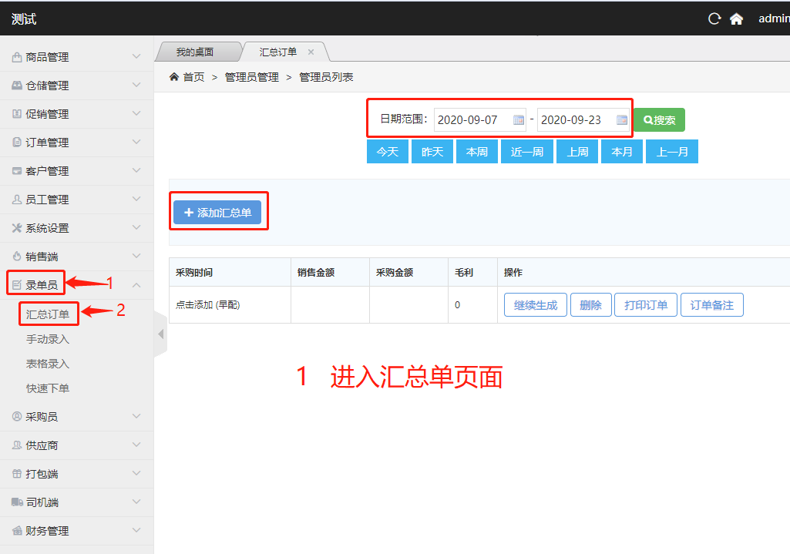
Task: Click the 商品管理 bag icon
Action: [17, 57]
